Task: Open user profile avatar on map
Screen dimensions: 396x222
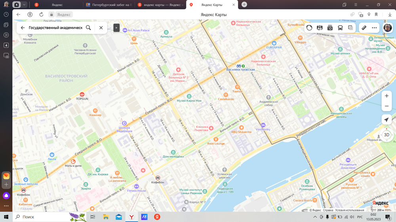Action: [387, 28]
